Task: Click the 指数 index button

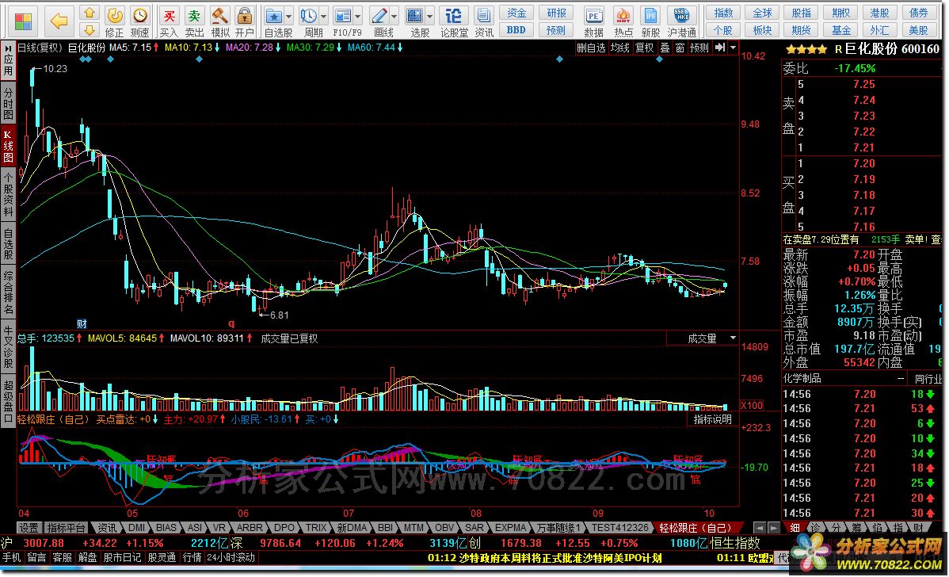Action: tap(722, 13)
